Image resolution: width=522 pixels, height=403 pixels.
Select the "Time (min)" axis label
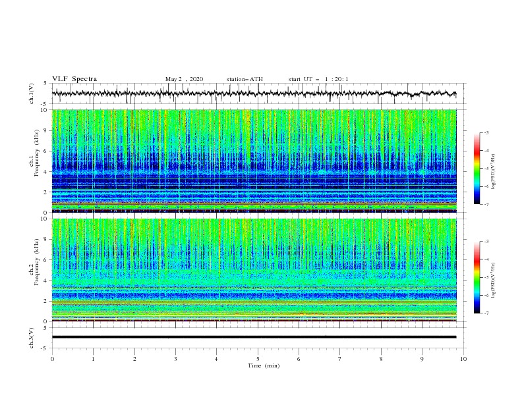click(x=264, y=365)
